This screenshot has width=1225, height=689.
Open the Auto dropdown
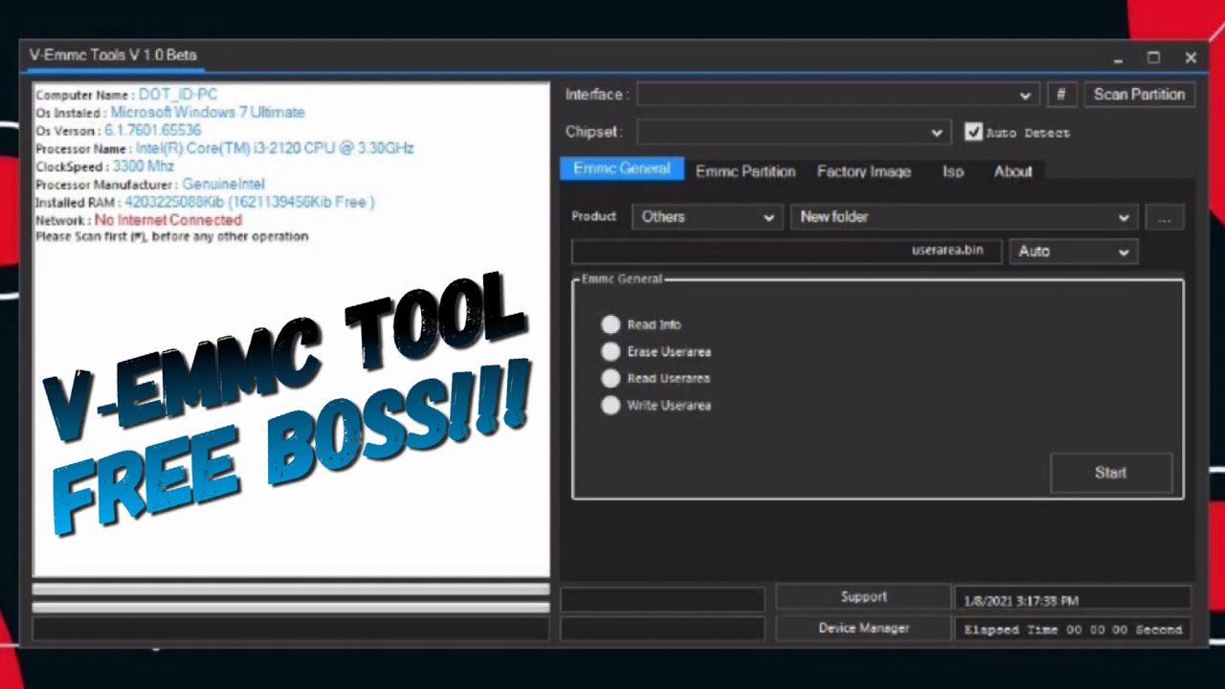pyautogui.click(x=1073, y=252)
